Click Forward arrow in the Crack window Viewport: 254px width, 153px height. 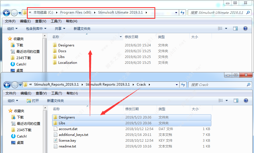click(x=15, y=85)
